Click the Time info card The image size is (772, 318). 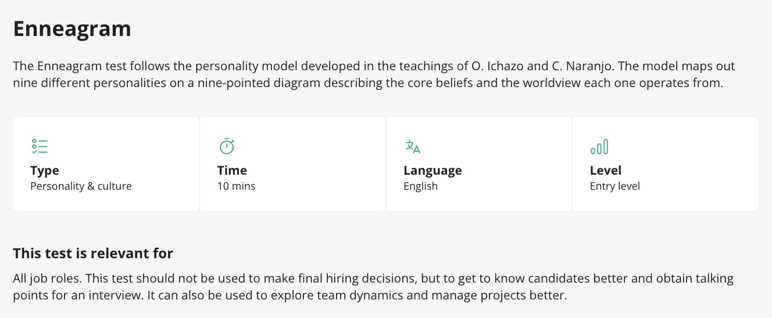(x=292, y=164)
